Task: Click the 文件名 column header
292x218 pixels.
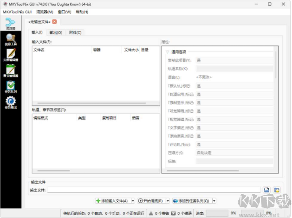Action: pos(62,50)
